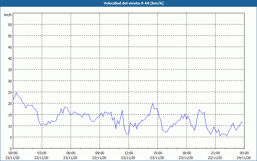Image resolution: width=257 pixels, height=161 pixels.
Task: Select the "10" y-axis label
Action: 10,126
